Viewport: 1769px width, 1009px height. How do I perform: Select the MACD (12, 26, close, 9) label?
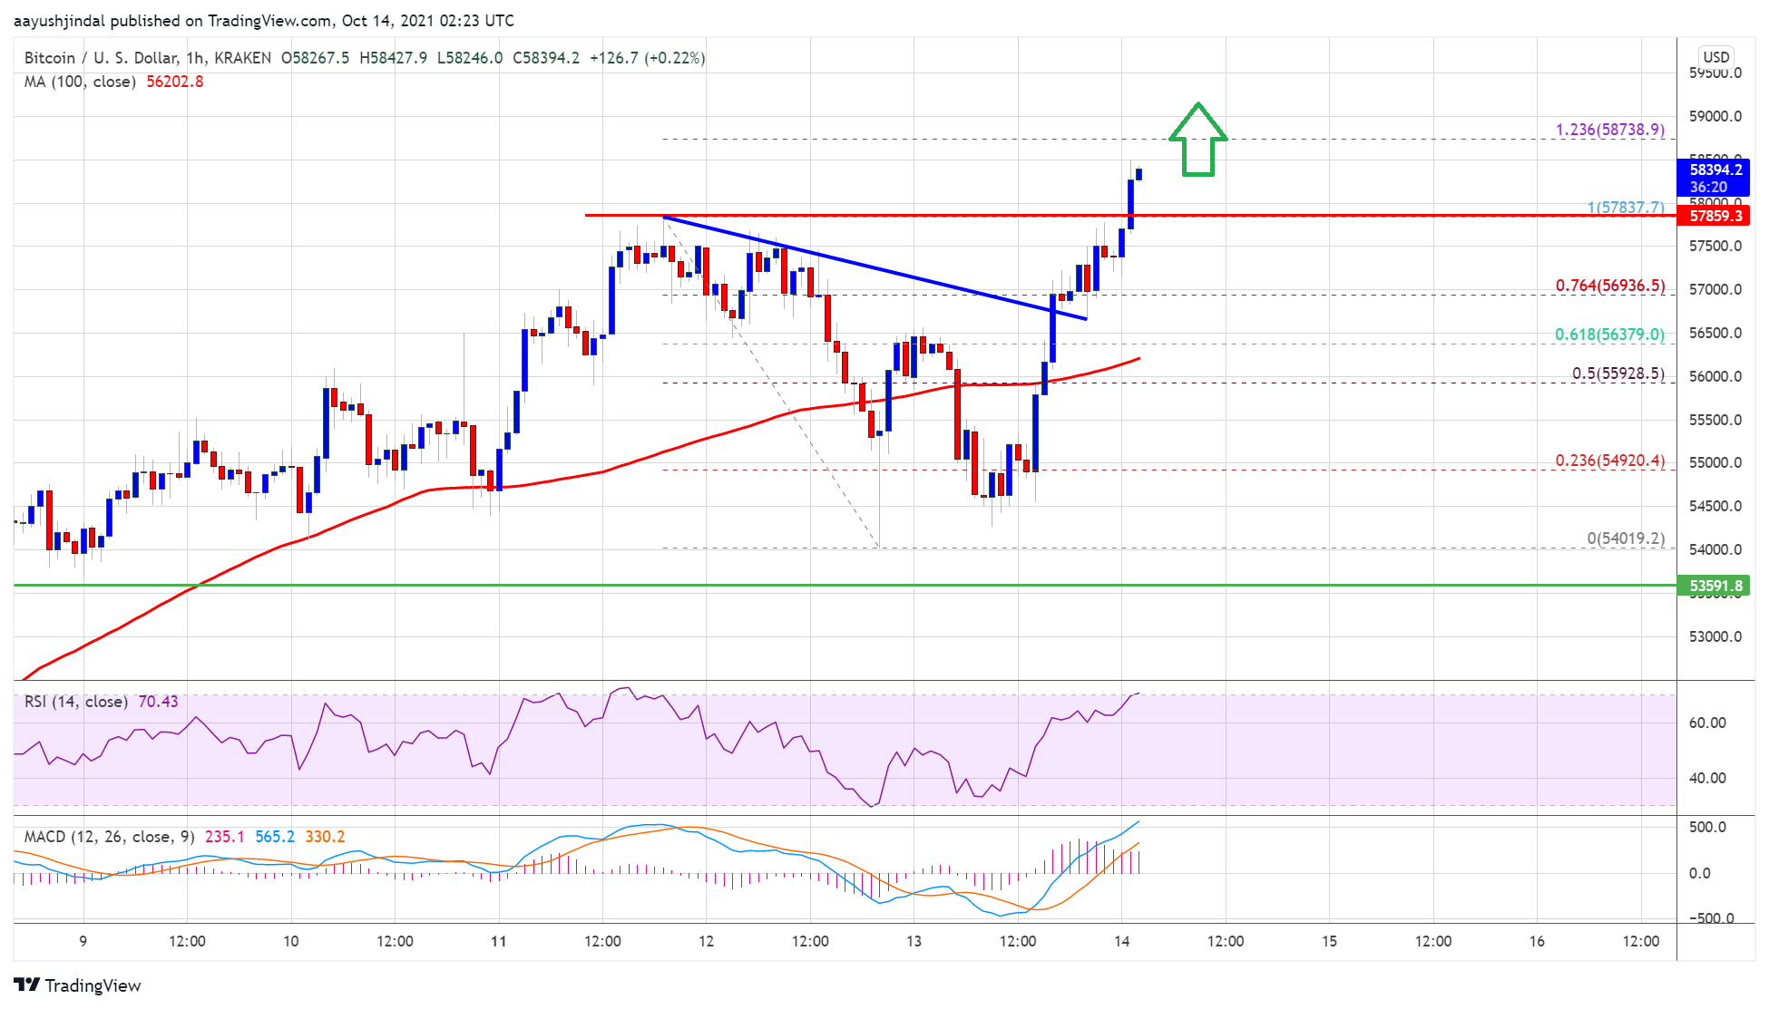pyautogui.click(x=109, y=837)
